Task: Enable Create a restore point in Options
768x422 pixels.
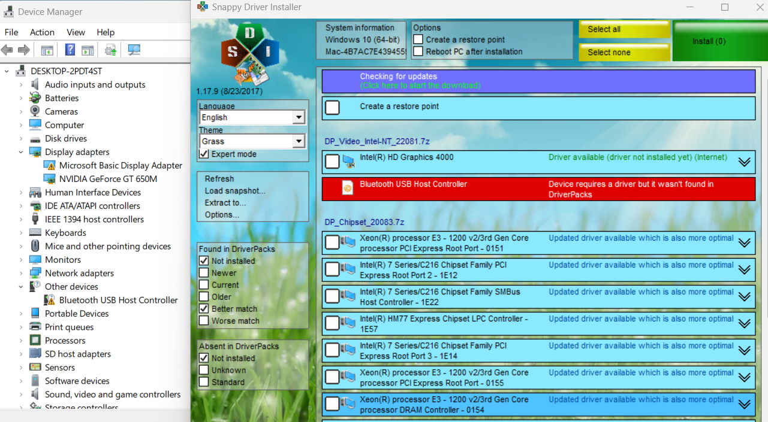Action: [x=418, y=40]
